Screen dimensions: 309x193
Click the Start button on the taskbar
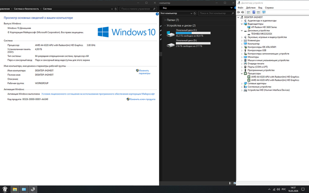coord(5,190)
